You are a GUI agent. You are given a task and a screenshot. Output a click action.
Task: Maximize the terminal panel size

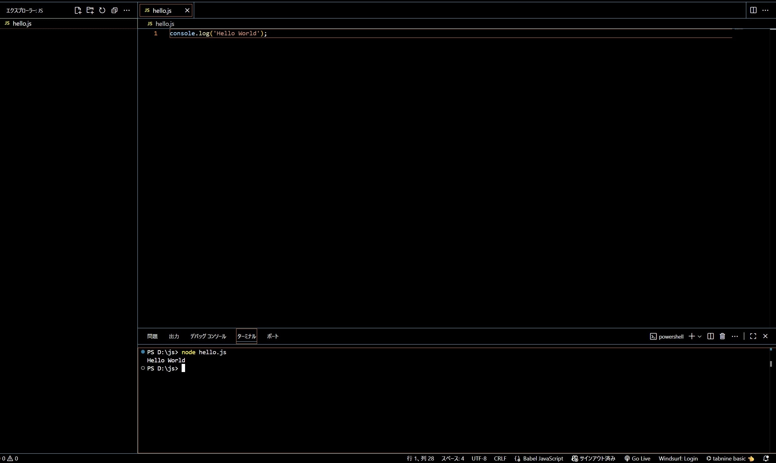tap(753, 336)
